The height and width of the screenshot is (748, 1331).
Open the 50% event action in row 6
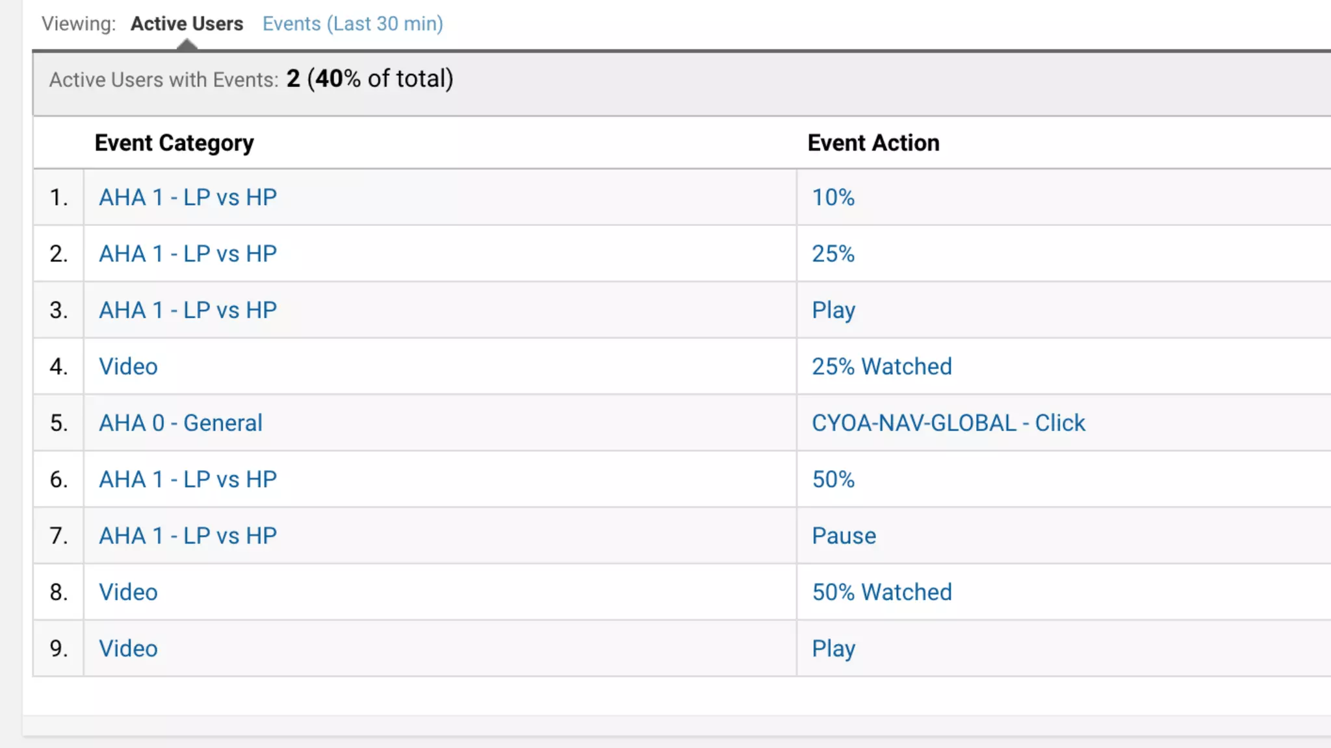833,480
